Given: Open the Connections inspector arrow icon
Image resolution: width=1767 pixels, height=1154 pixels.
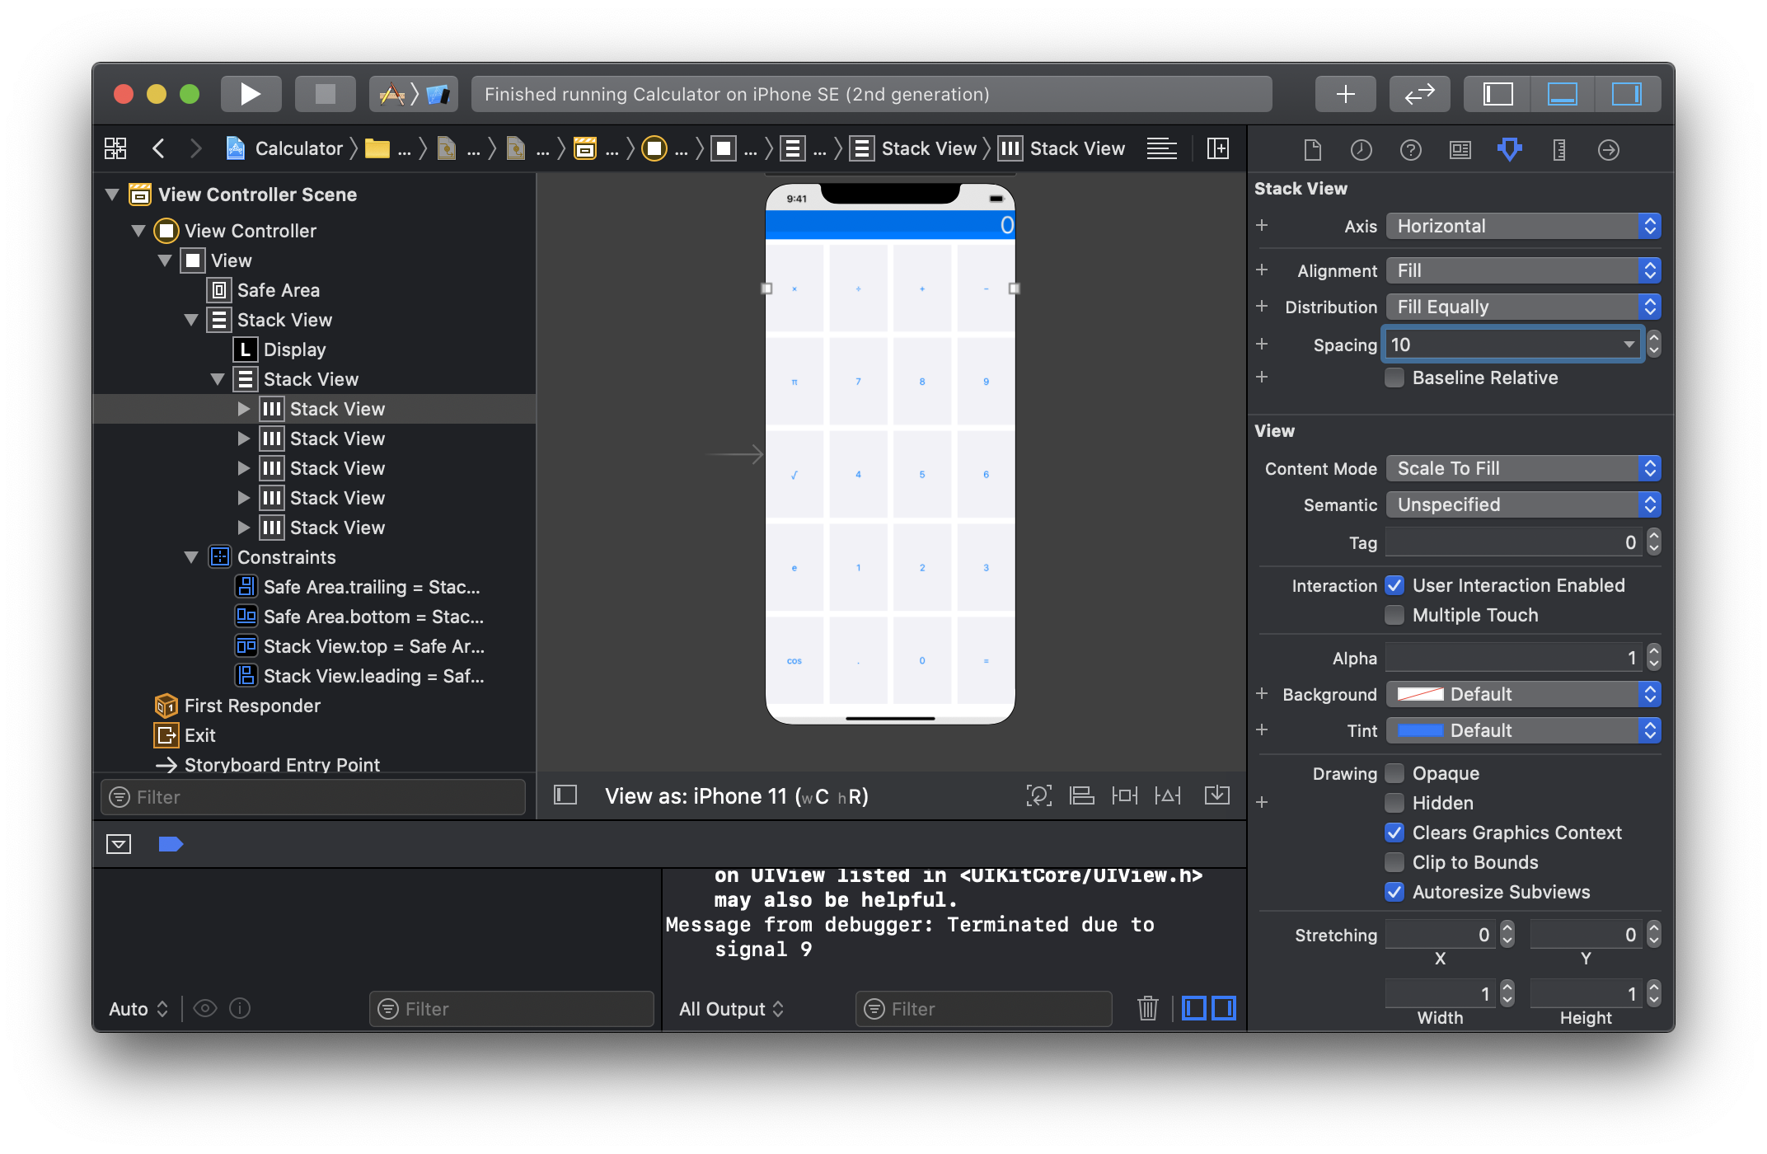Looking at the screenshot, I should click(x=1608, y=150).
